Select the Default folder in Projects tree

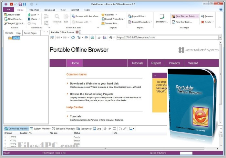(x=16, y=38)
